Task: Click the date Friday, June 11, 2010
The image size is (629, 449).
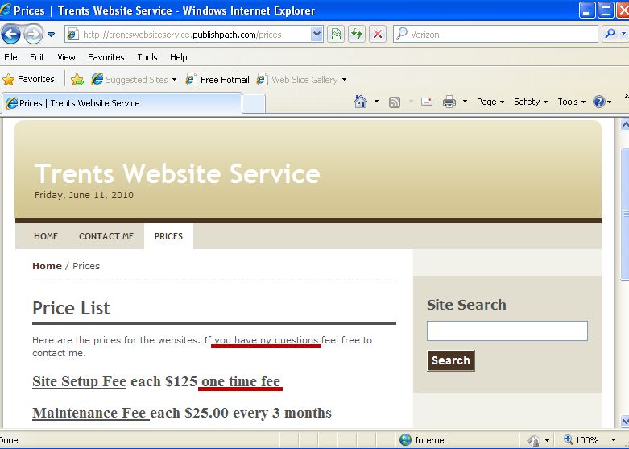Action: click(x=84, y=195)
